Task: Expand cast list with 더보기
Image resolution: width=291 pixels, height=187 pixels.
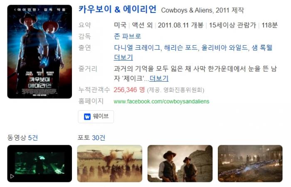Action: 123,57
